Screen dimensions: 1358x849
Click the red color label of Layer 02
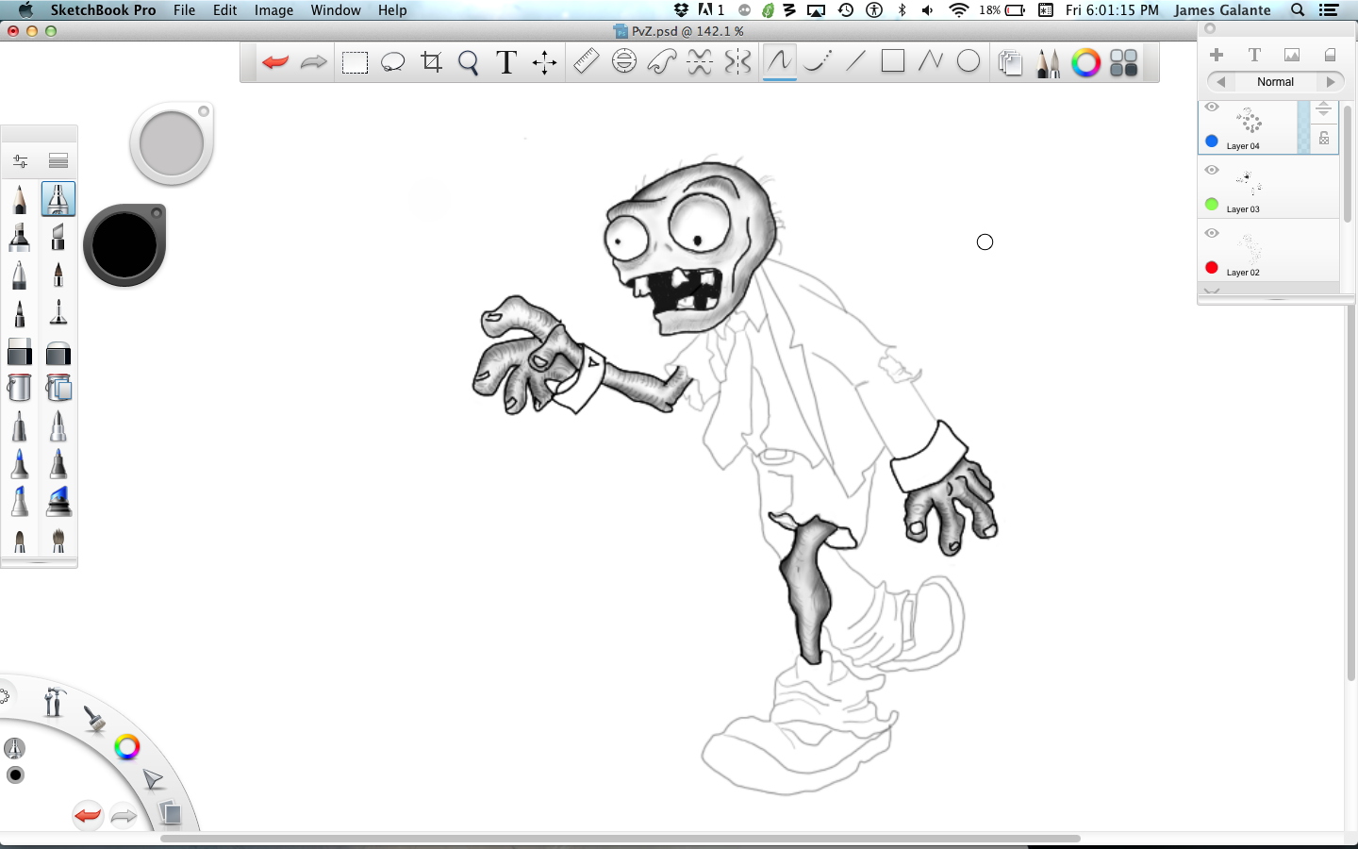pyautogui.click(x=1212, y=268)
